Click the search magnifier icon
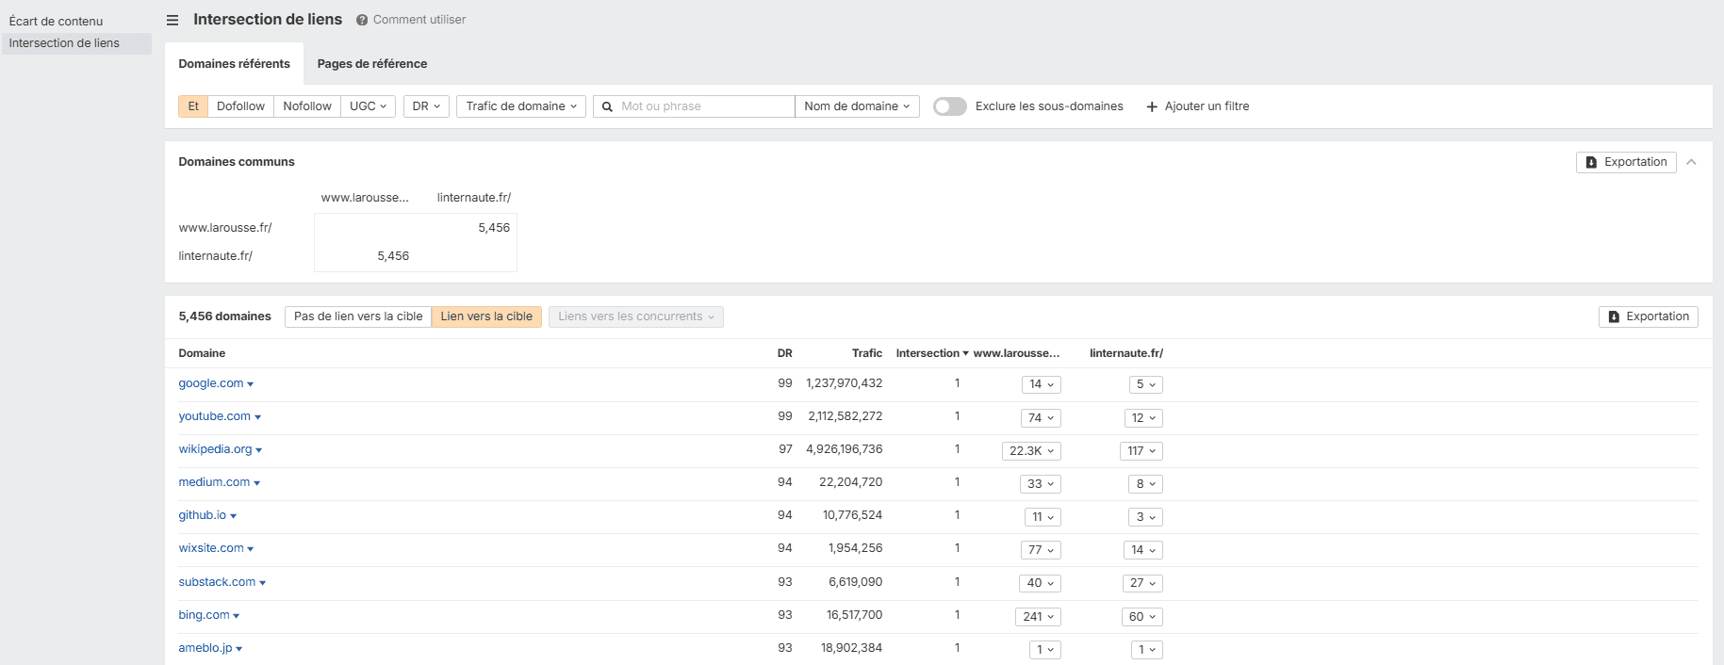 point(608,106)
